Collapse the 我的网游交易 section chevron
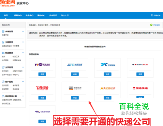 [23, 96]
